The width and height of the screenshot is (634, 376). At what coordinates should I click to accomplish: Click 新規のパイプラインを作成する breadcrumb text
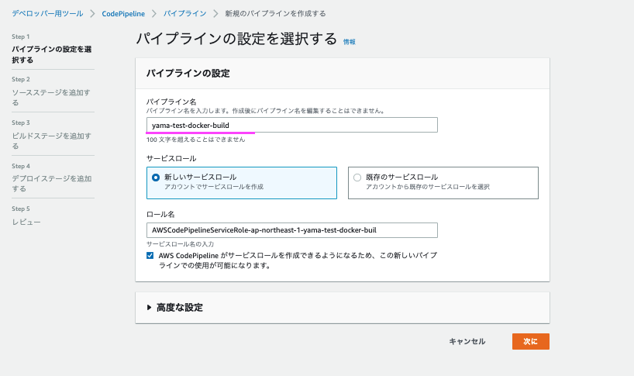coord(275,13)
